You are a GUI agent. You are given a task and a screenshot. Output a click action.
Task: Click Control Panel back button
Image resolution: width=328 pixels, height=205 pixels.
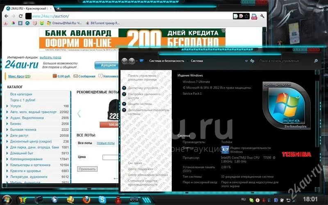click(x=125, y=61)
